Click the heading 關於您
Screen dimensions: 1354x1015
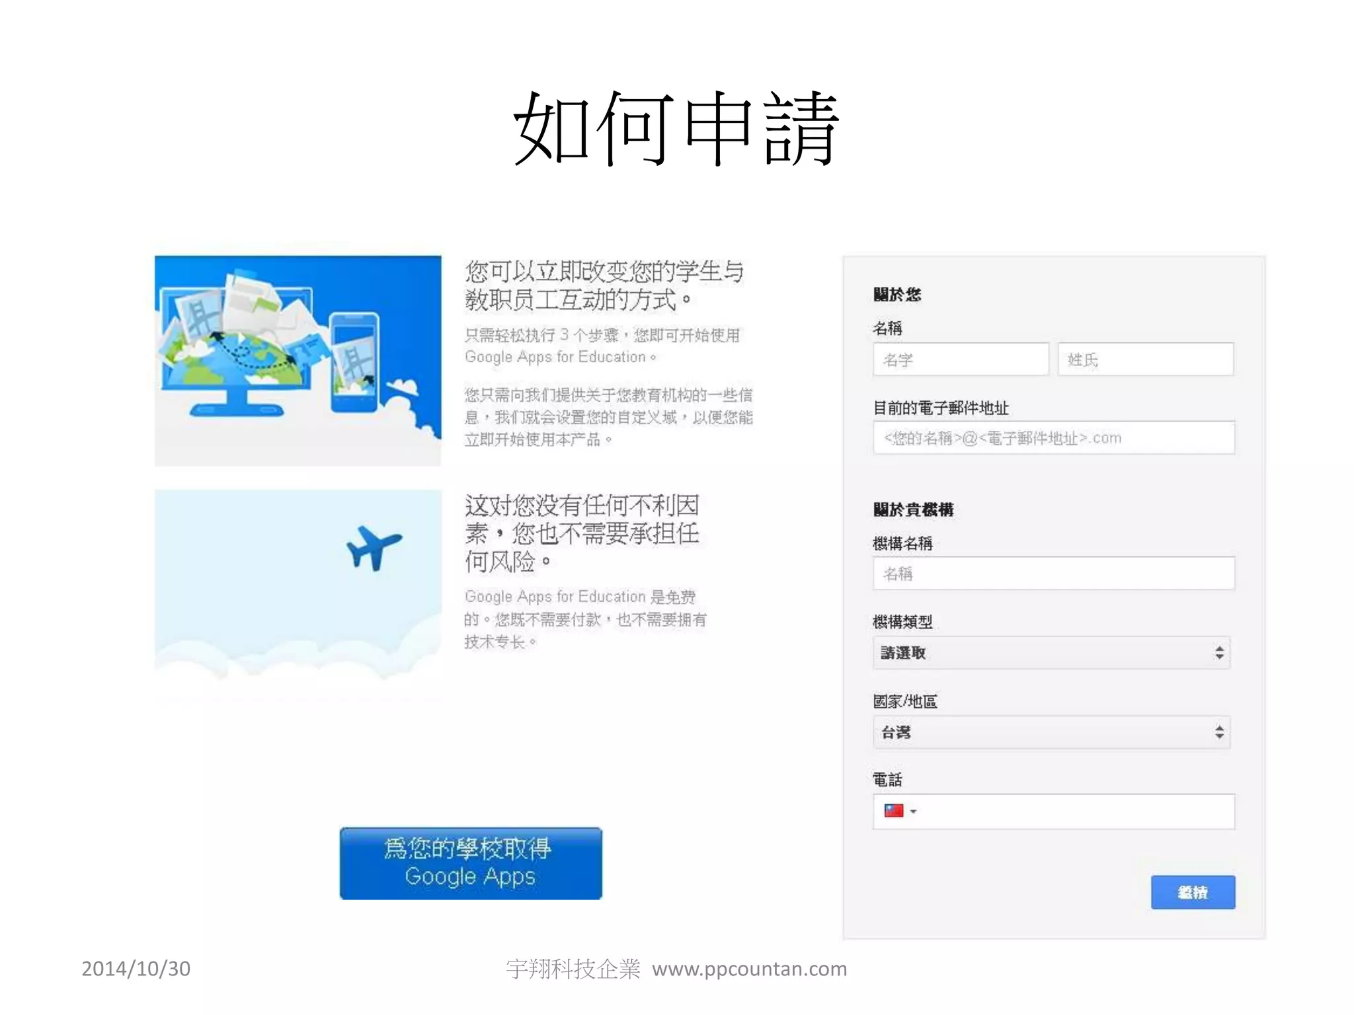897,295
